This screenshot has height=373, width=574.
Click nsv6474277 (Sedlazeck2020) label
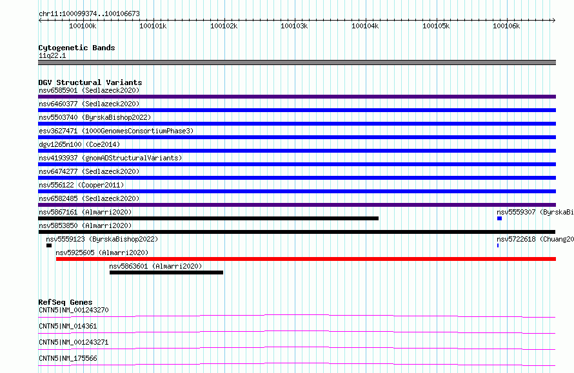[x=89, y=171]
